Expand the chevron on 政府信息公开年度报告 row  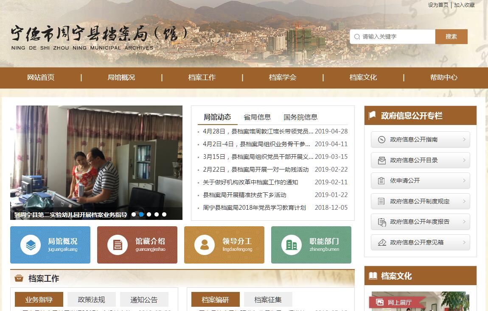pyautogui.click(x=464, y=222)
